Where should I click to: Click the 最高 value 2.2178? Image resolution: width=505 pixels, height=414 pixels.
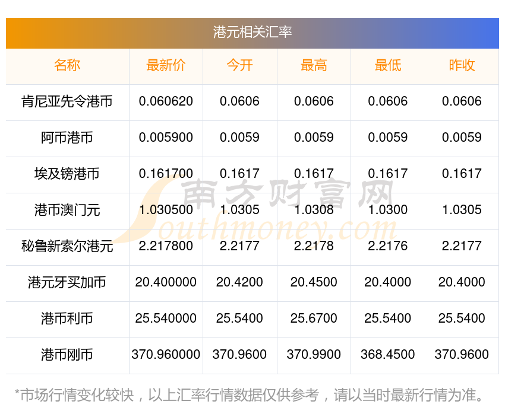coord(314,246)
